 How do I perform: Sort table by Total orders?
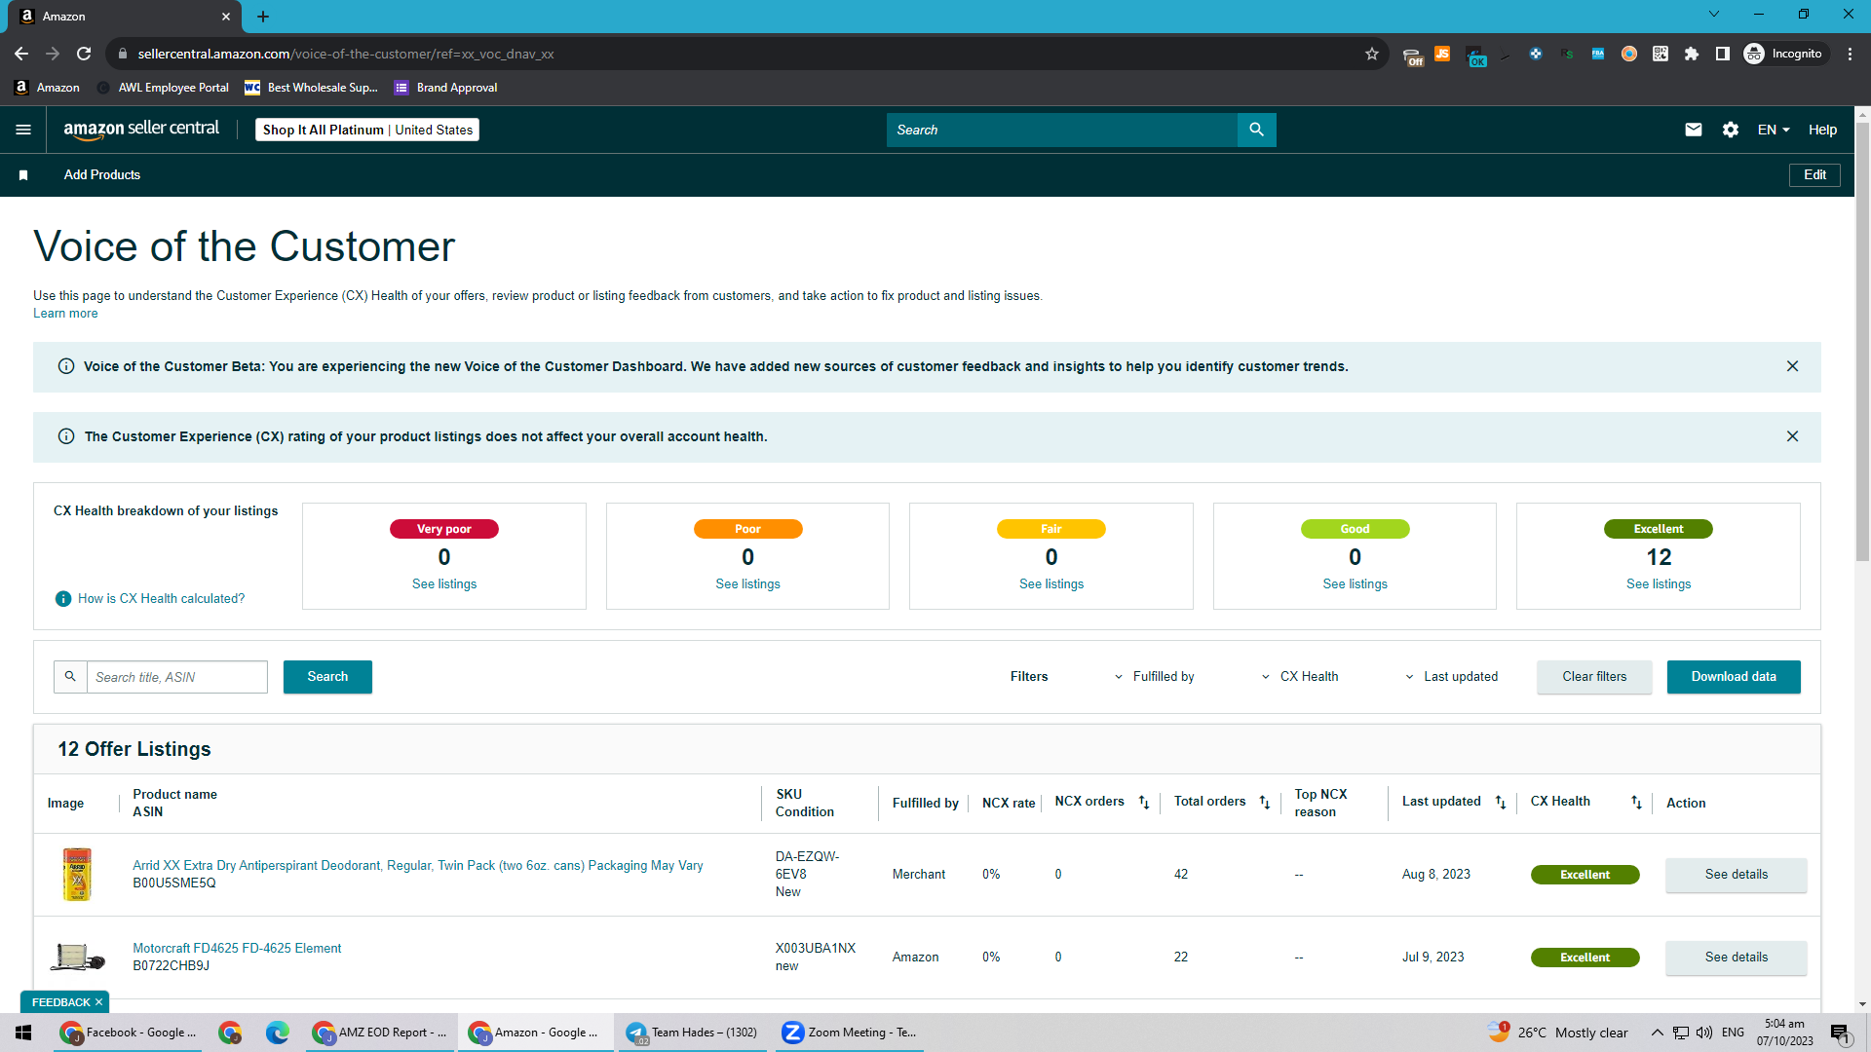coord(1265,803)
